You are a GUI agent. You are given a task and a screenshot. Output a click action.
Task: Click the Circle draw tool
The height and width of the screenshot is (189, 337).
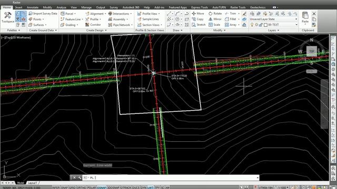177,19
